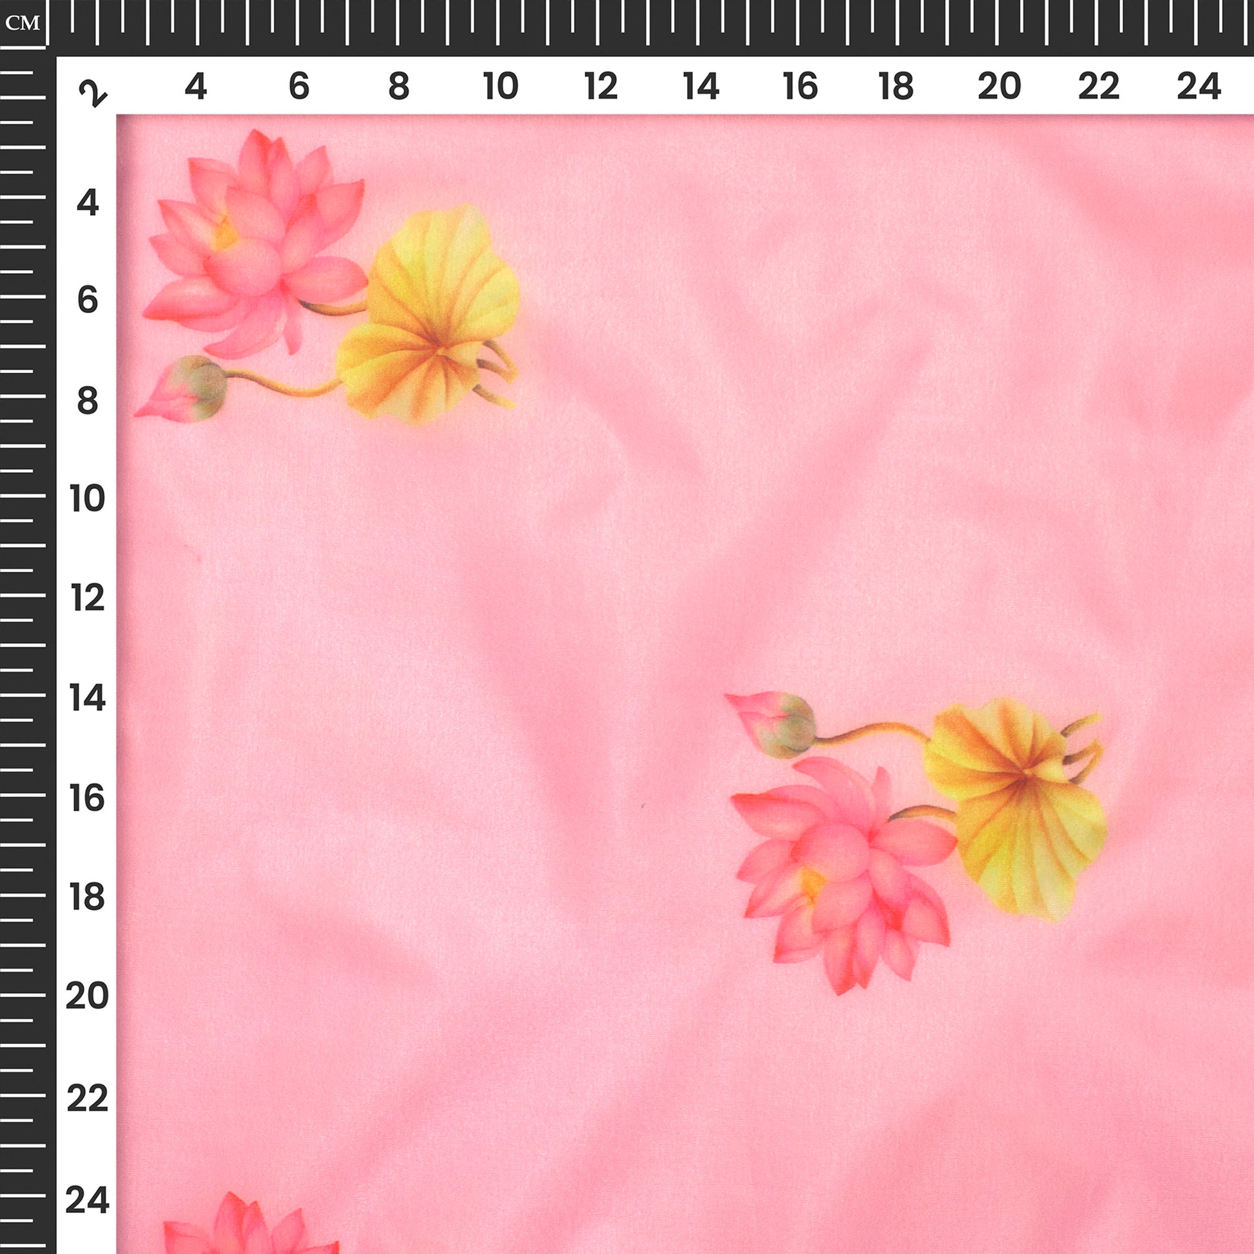Click the lotus bud in right-center motif
Viewport: 1254px width, 1254px height.
point(776,724)
